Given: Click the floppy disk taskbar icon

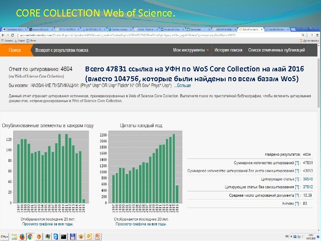Looking at the screenshot, I should (x=73, y=237).
